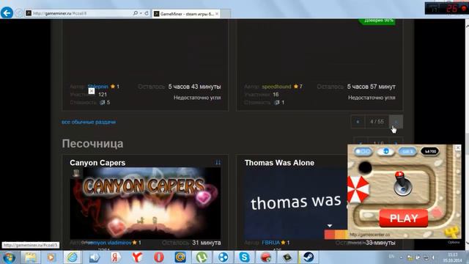Launch Opera from the taskbar
469x264 pixels.
159,257
